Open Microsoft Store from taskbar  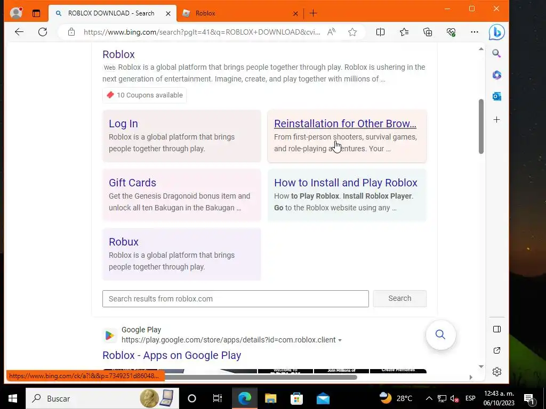[x=296, y=398]
